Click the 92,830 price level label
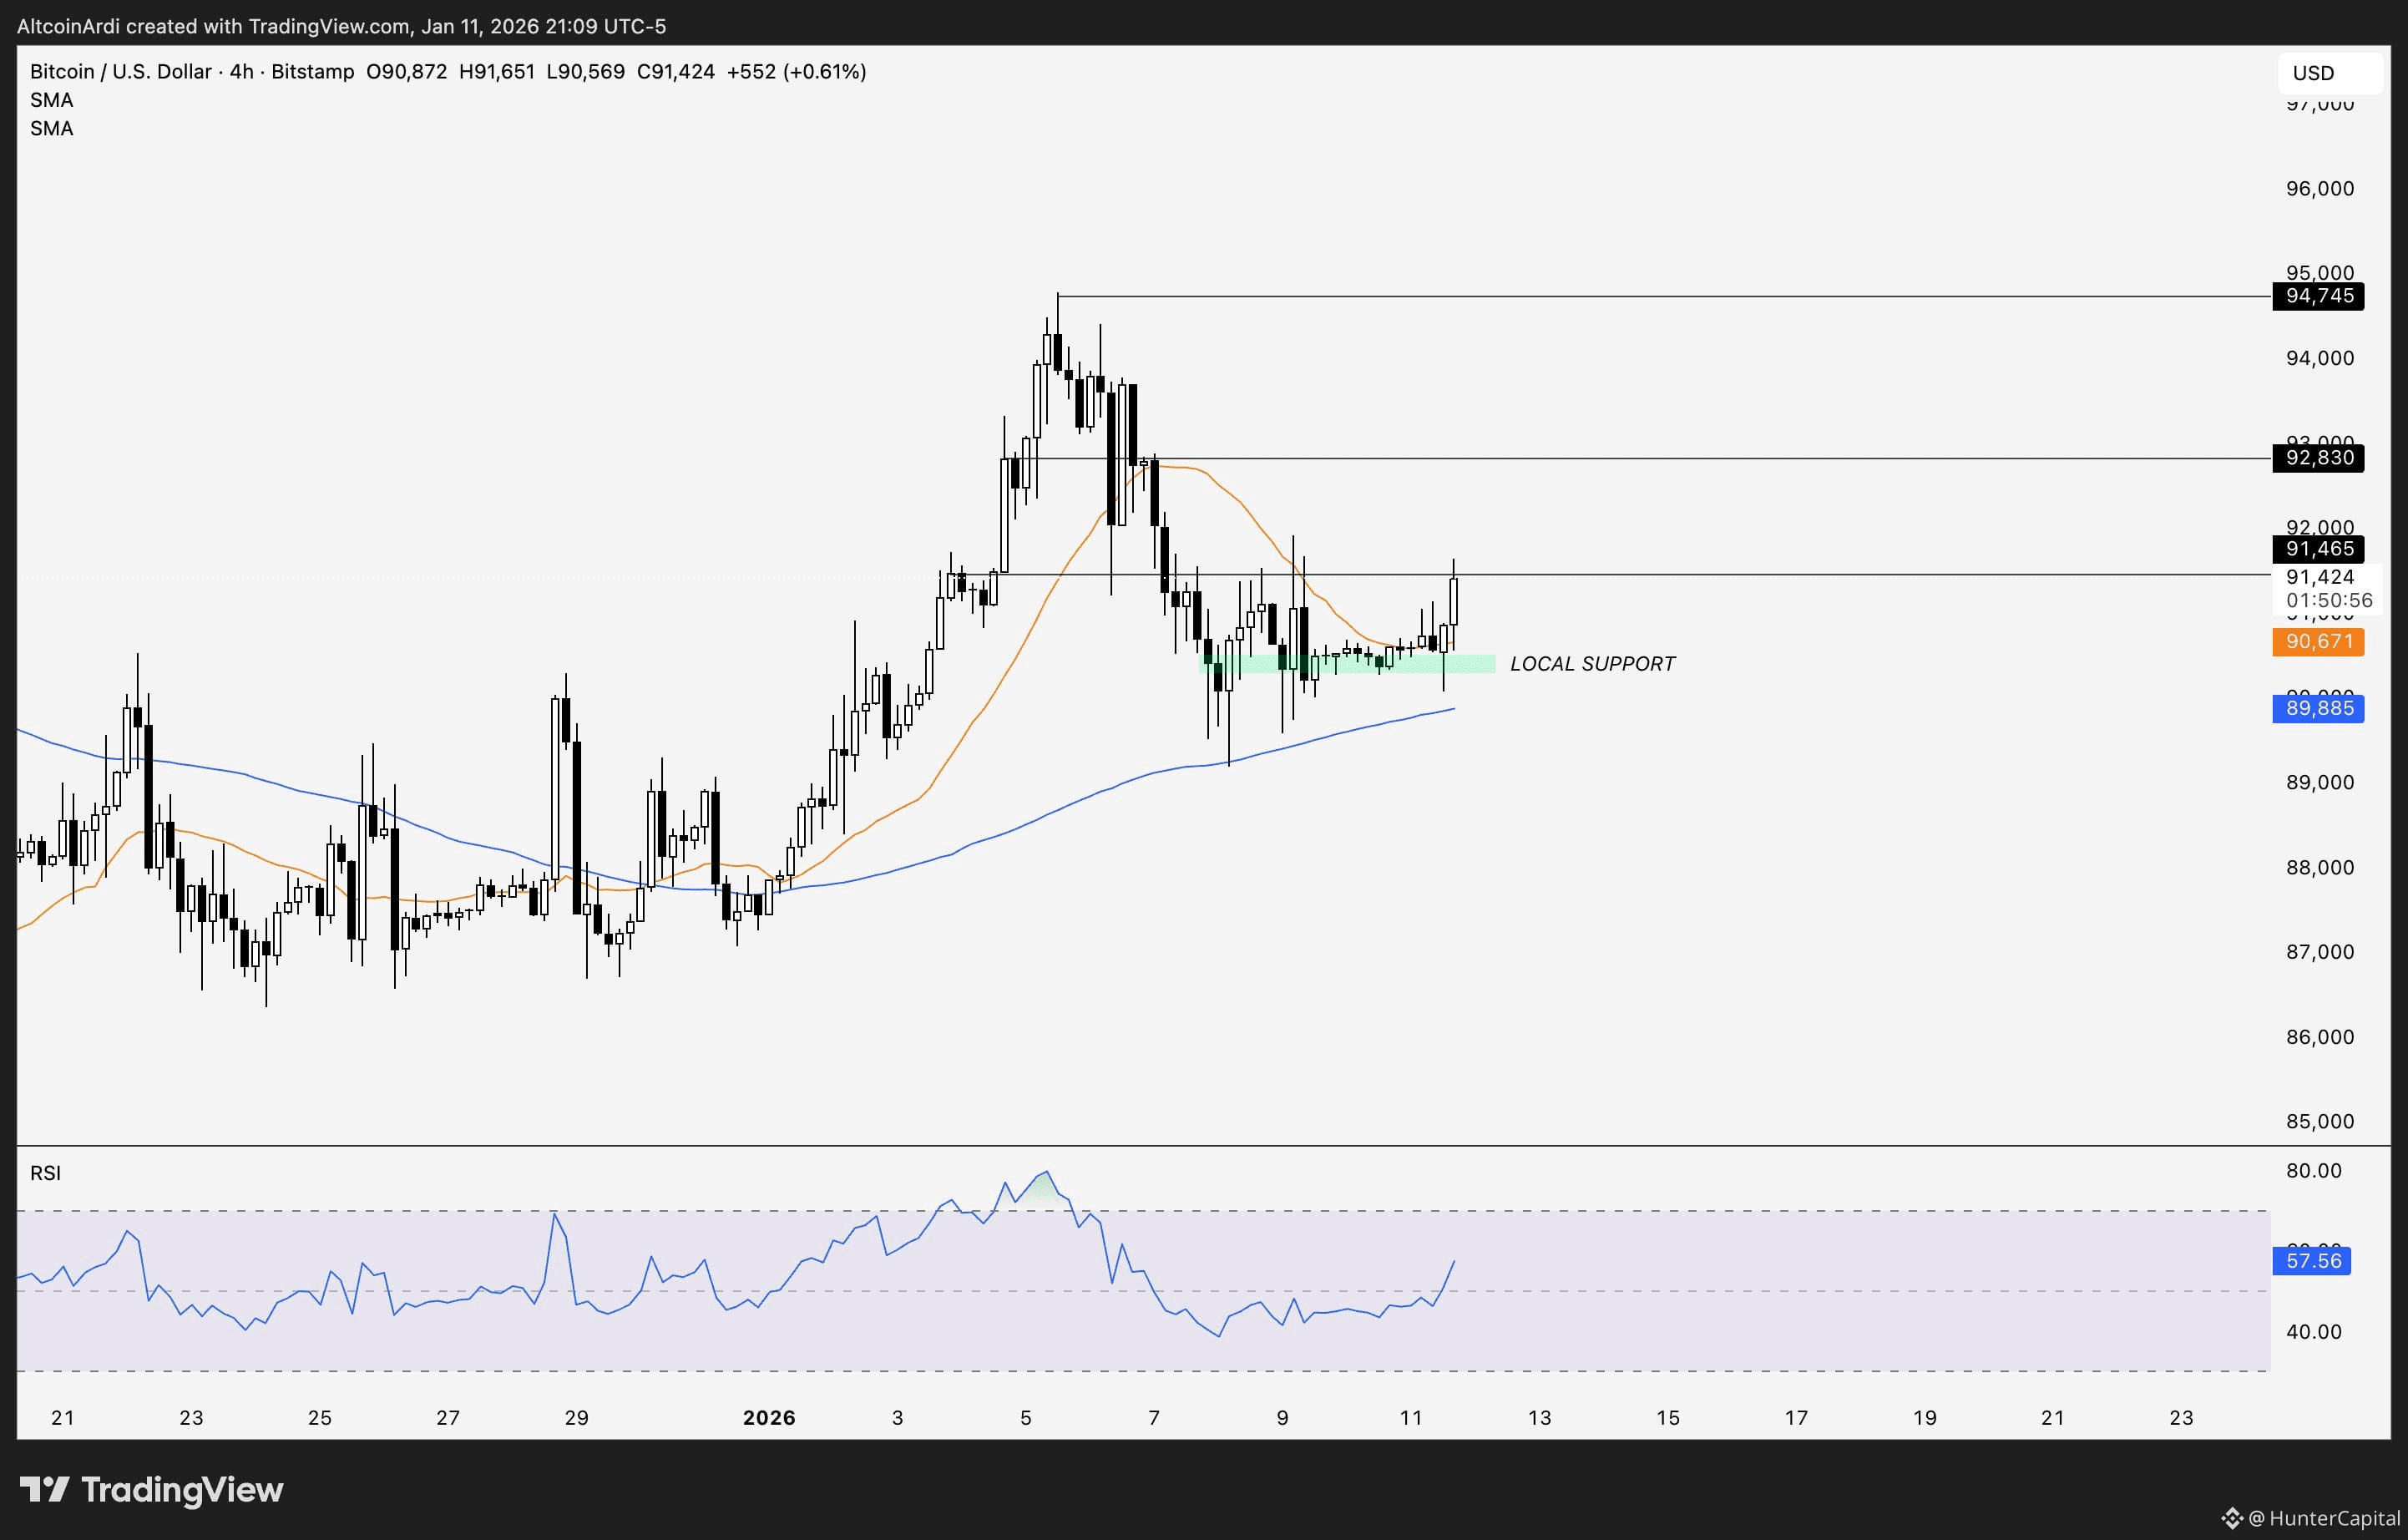 pyautogui.click(x=2318, y=458)
